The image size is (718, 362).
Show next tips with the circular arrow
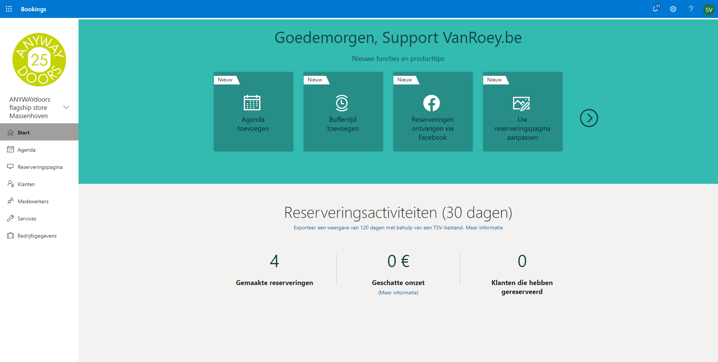coord(589,118)
